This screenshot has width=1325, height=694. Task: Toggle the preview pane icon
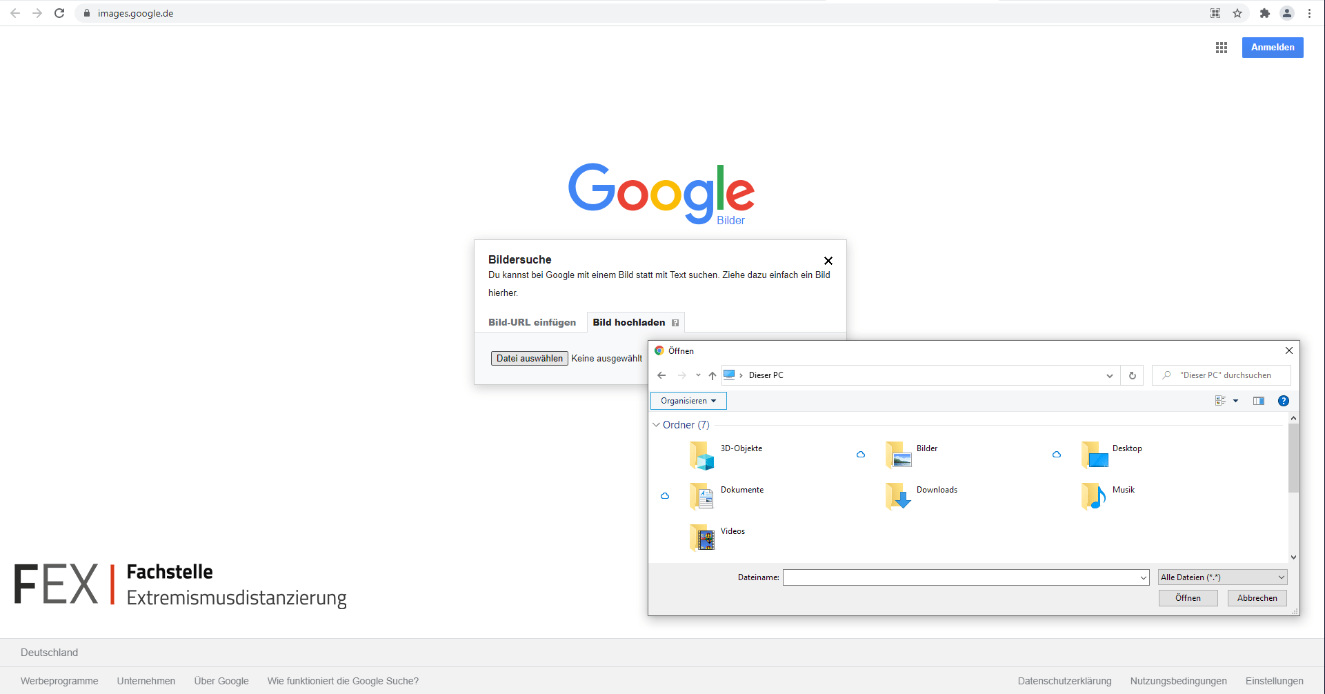coord(1258,401)
